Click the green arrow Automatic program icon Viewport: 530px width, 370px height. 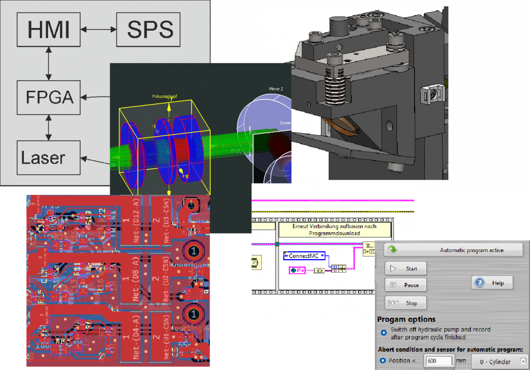click(x=393, y=250)
